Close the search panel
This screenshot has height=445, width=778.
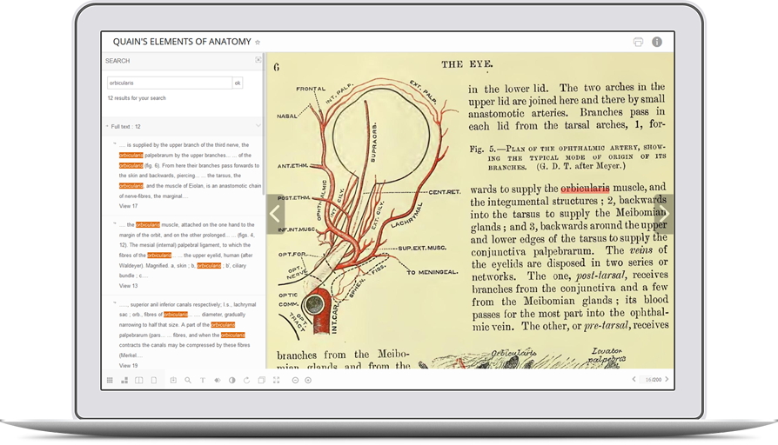click(x=258, y=59)
